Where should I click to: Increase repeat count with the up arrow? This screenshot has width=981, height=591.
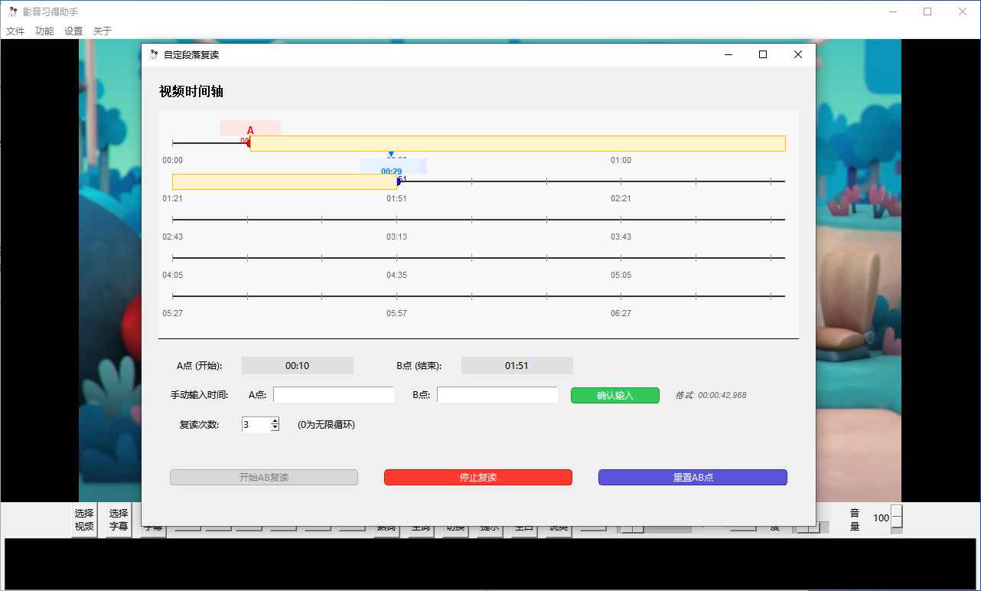click(x=275, y=420)
